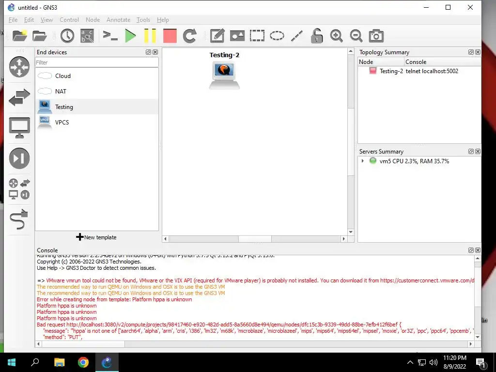Click the Console column header

click(x=443, y=62)
